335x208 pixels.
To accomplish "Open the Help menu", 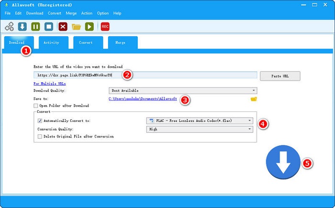I will 117,13.
